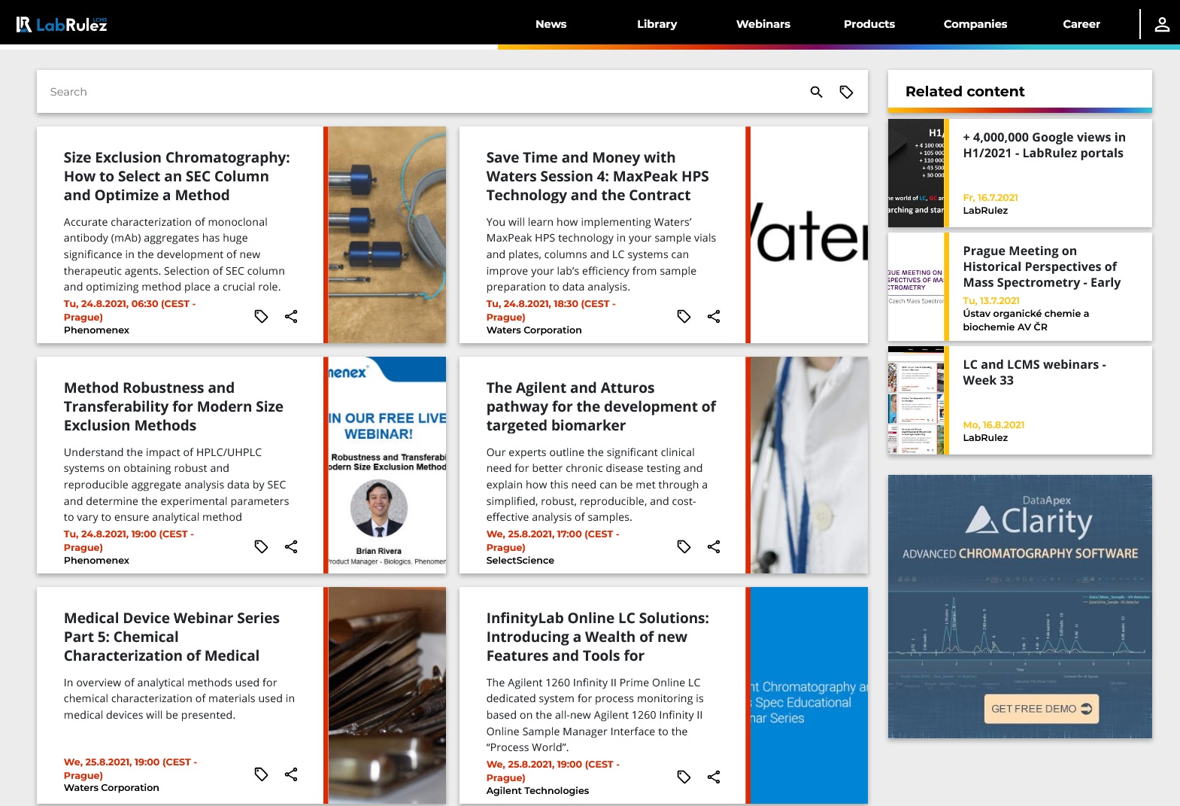
Task: Open 'Prague Meeting on Historical Perspectives' article
Action: [x=1042, y=266]
